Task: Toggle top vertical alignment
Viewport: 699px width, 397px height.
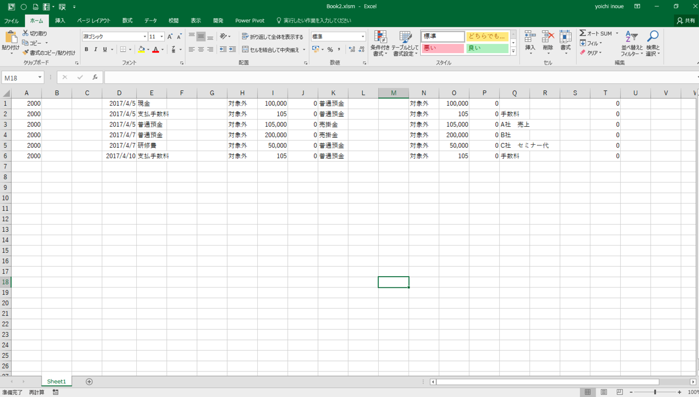Action: point(192,36)
